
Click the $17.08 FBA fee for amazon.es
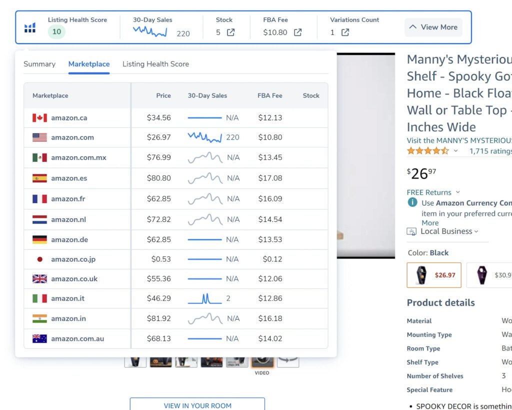[270, 178]
